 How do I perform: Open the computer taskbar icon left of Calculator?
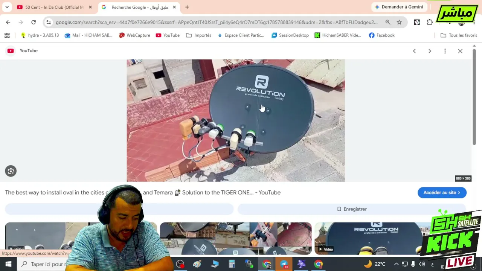(215, 264)
